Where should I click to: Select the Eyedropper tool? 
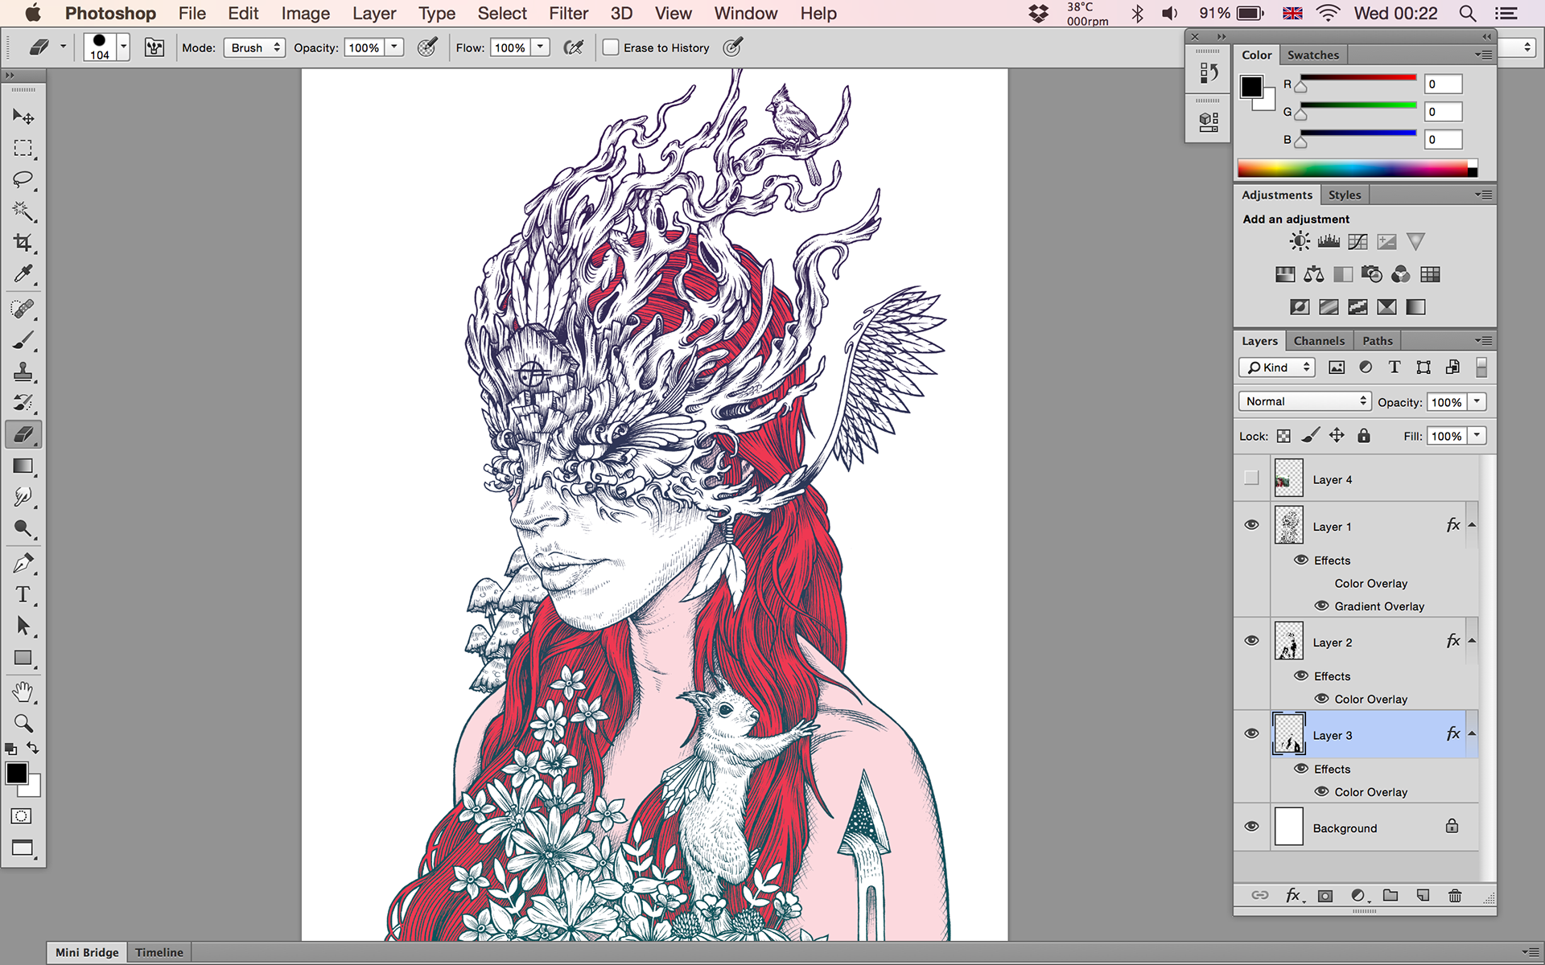click(x=23, y=274)
